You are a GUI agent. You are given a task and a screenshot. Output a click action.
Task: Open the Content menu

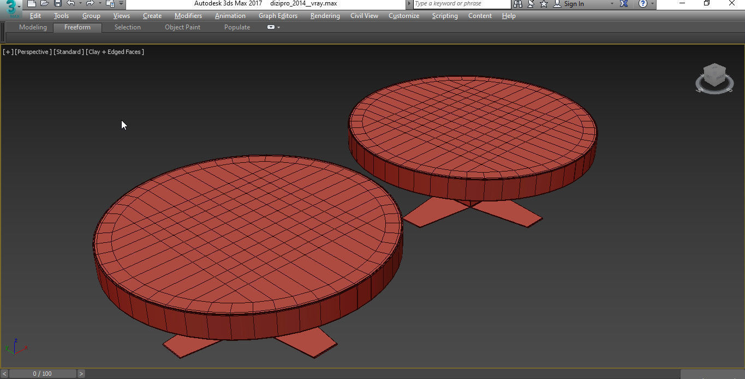[x=480, y=16]
